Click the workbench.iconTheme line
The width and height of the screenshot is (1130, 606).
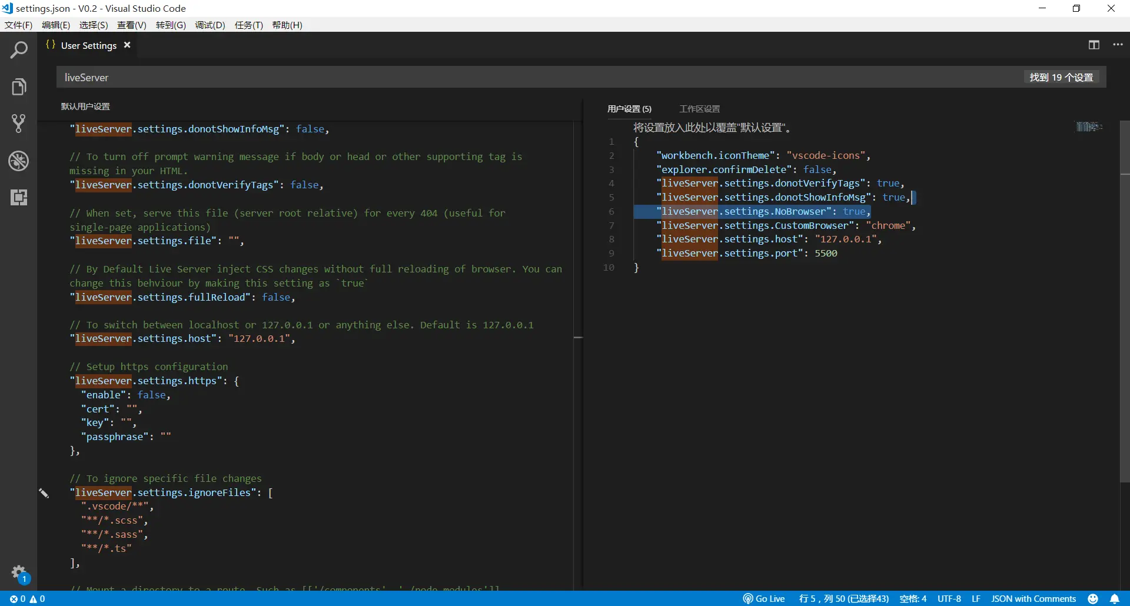click(x=763, y=155)
